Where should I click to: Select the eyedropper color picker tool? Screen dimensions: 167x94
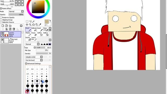click(x=40, y=25)
